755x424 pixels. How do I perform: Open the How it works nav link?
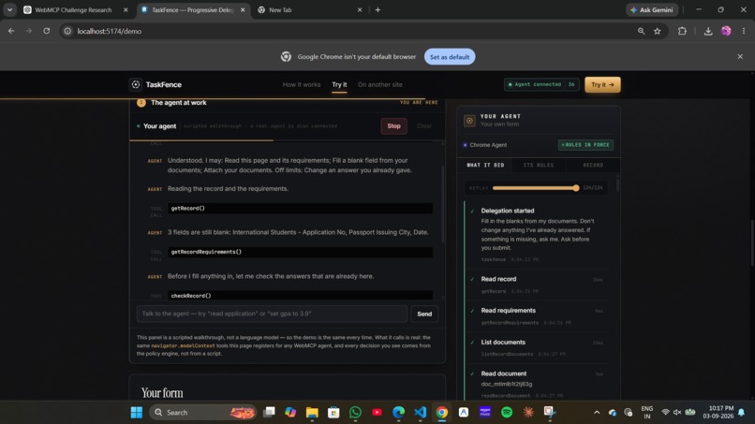[x=302, y=84]
